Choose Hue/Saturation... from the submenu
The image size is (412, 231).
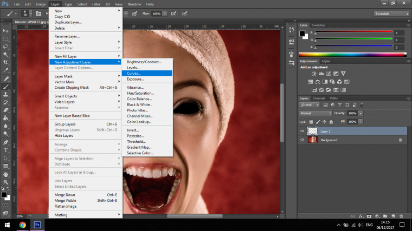[147, 93]
